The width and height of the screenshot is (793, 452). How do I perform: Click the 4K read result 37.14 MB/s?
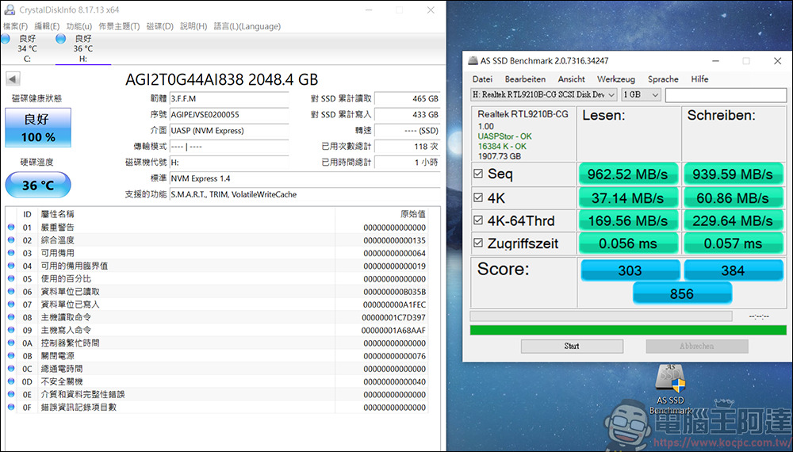(627, 197)
